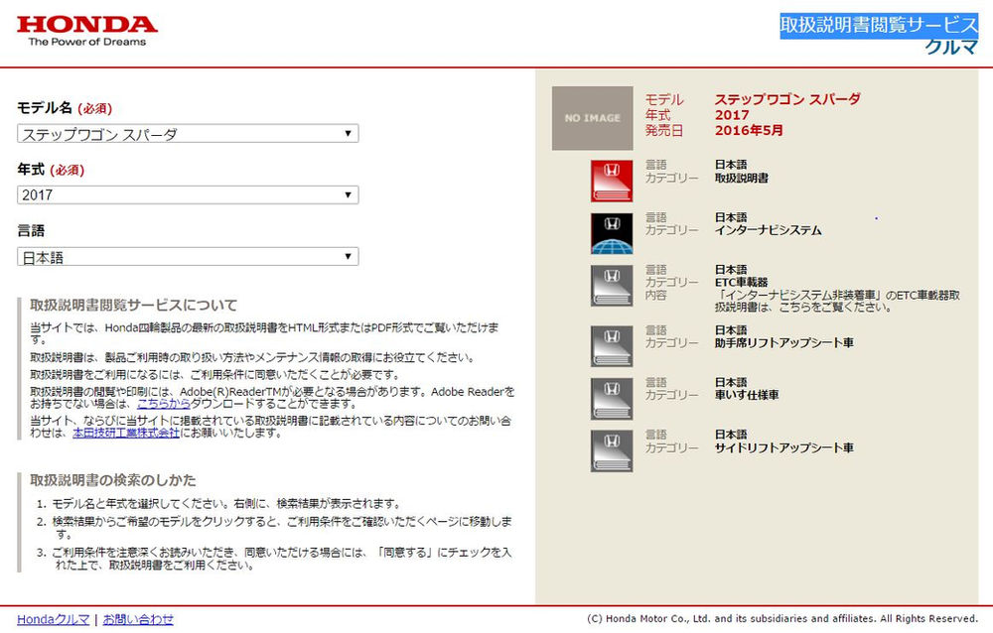Click the ステップワゴン スパーダ red model name

[x=787, y=99]
